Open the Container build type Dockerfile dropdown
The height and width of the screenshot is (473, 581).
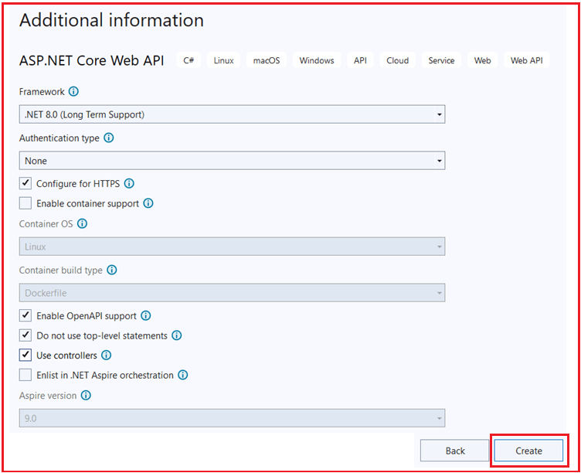point(232,293)
